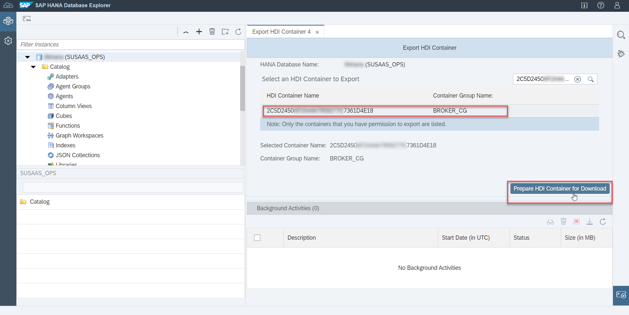Open the console icon at bottom right

(621, 295)
